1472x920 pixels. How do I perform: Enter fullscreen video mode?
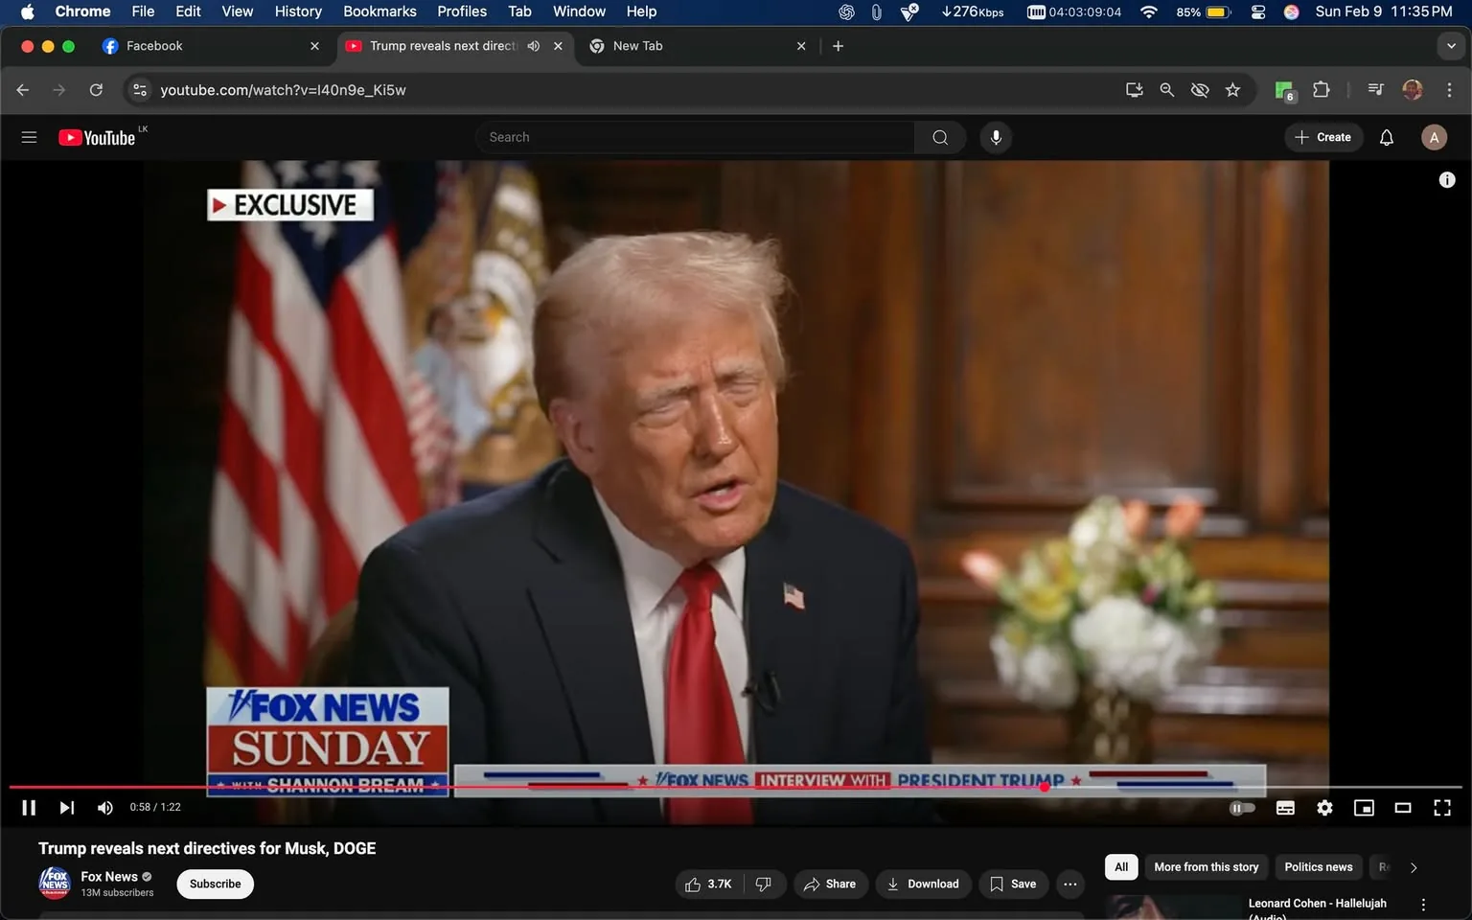tap(1442, 808)
